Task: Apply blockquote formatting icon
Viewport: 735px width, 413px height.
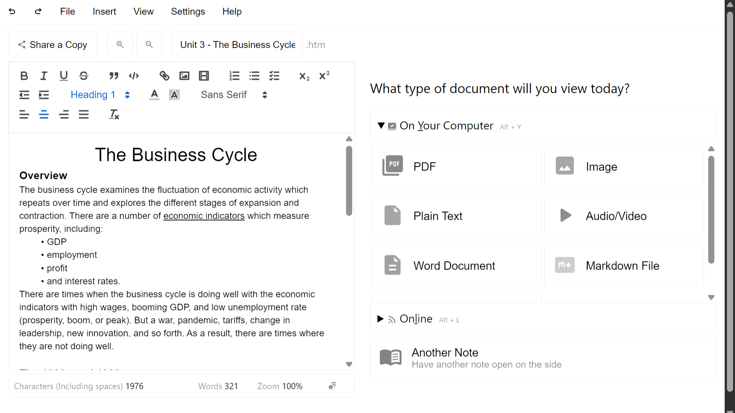Action: 114,76
